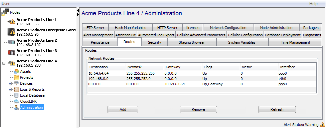This screenshot has width=326, height=128.
Task: Select the Attention Bit tab
Action: click(x=125, y=35)
